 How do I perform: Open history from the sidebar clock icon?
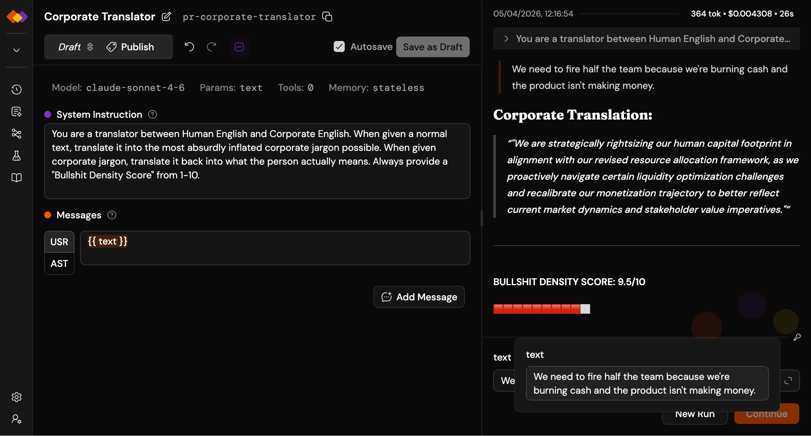tap(16, 90)
